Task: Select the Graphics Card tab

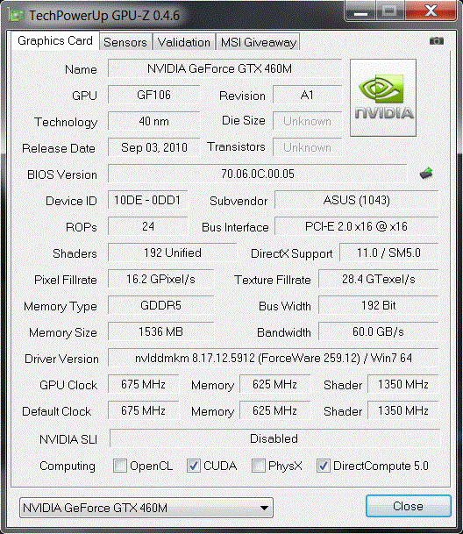Action: [x=55, y=41]
